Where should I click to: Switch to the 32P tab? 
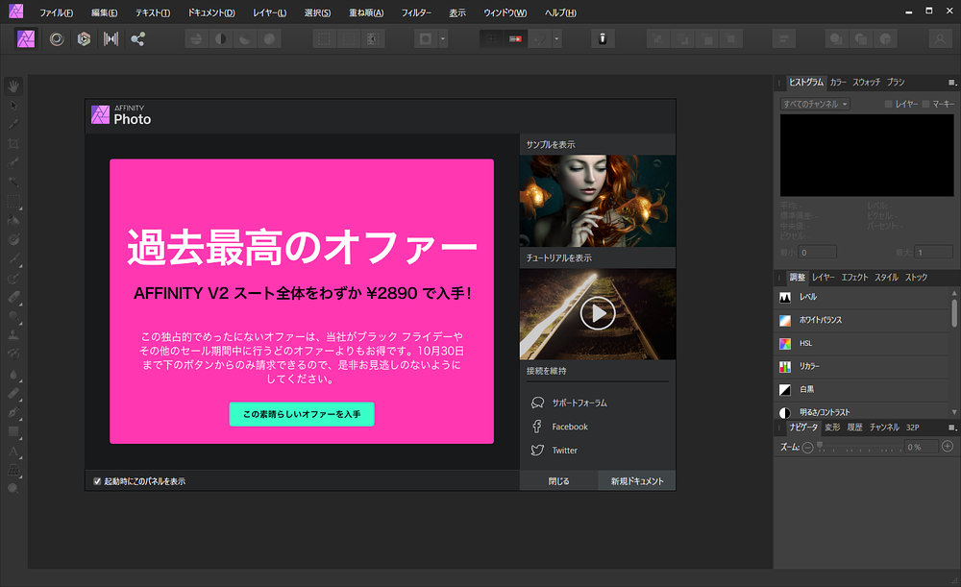913,428
